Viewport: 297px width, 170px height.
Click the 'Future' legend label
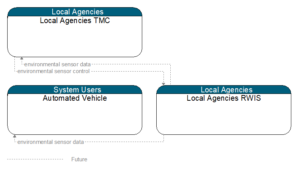click(x=79, y=159)
